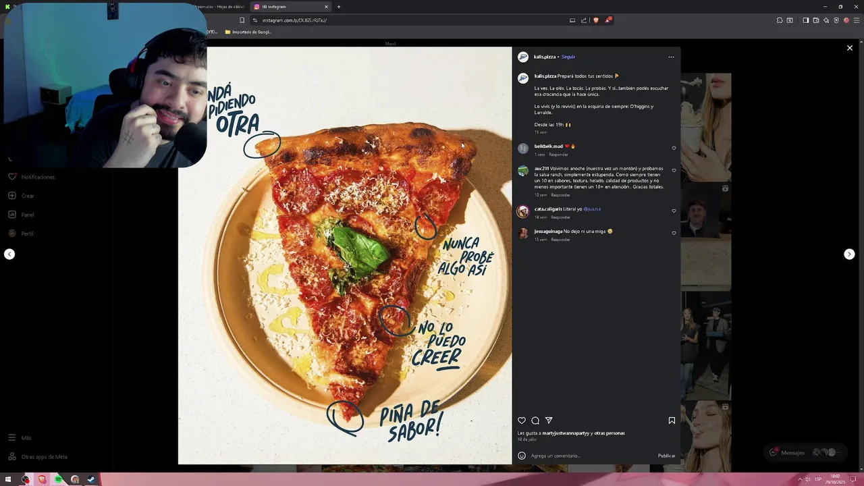Click the instagram.com address bar URL
Image resolution: width=864 pixels, height=486 pixels.
(294, 20)
